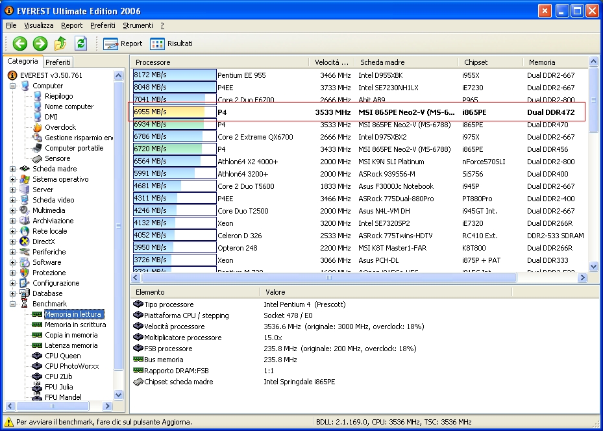
Task: Click the Sistema operativo Windows icon
Action: 25,179
